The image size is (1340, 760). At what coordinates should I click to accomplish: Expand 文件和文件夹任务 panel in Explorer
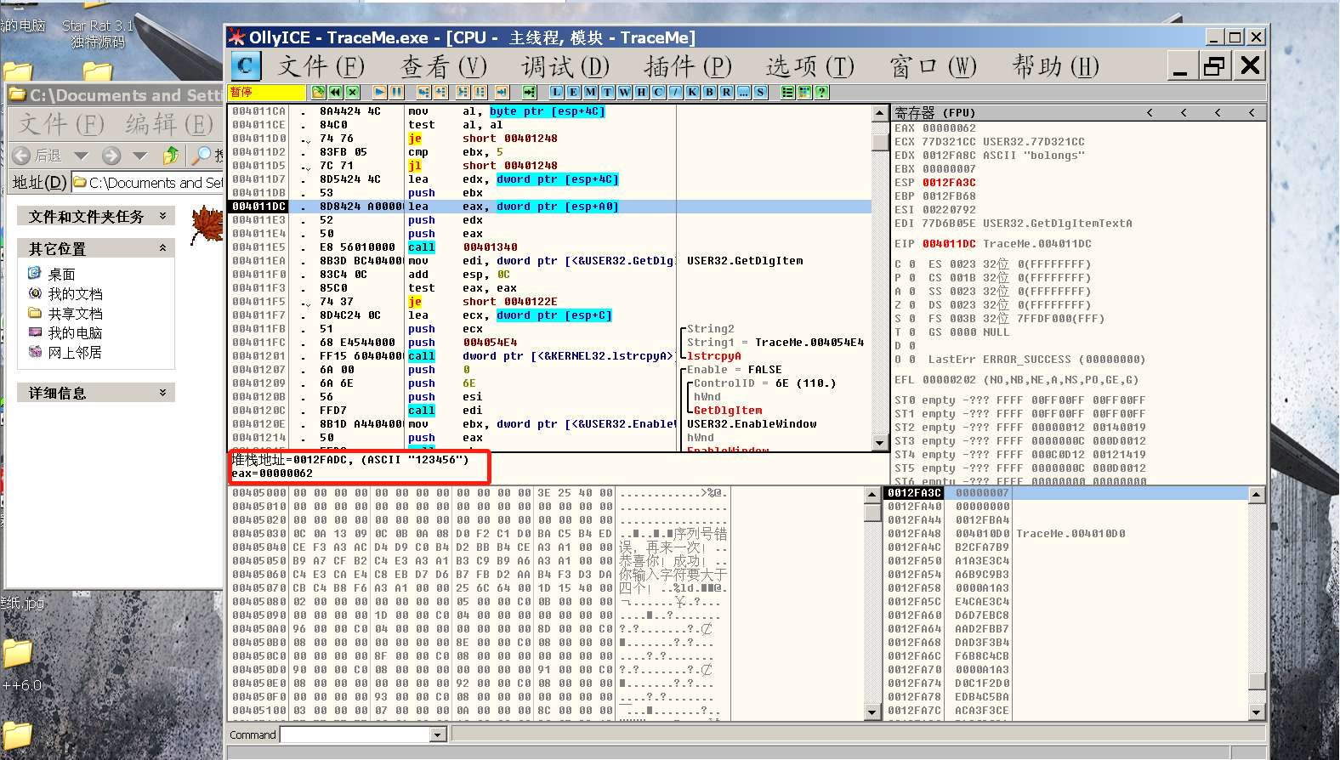point(162,216)
